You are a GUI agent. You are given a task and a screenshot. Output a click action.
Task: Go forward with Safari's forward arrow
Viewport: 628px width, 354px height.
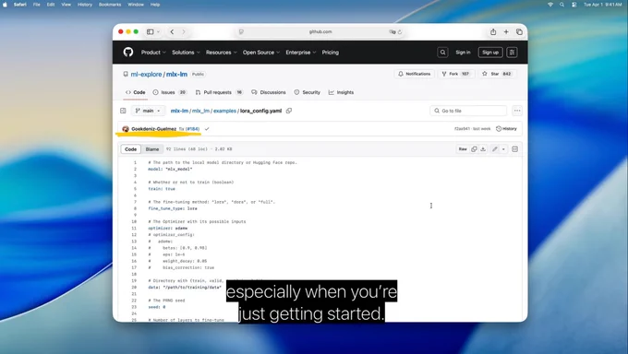point(184,31)
